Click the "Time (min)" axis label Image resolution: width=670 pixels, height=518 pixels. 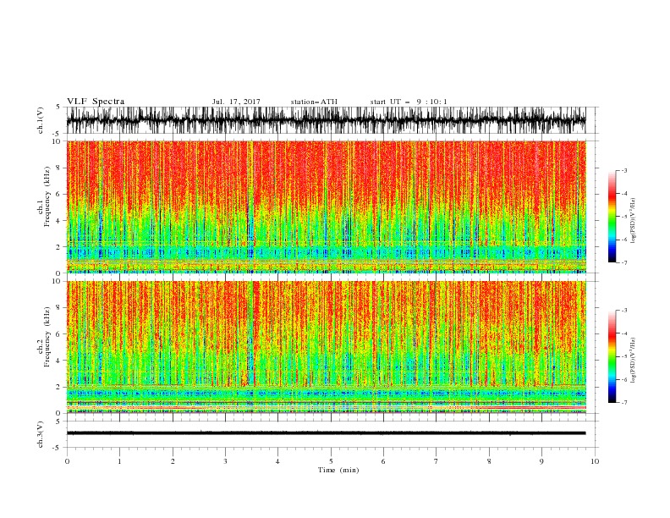pyautogui.click(x=338, y=470)
